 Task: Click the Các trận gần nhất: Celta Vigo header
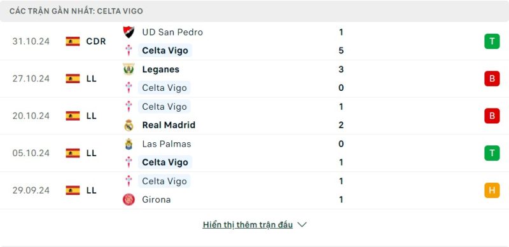click(76, 11)
